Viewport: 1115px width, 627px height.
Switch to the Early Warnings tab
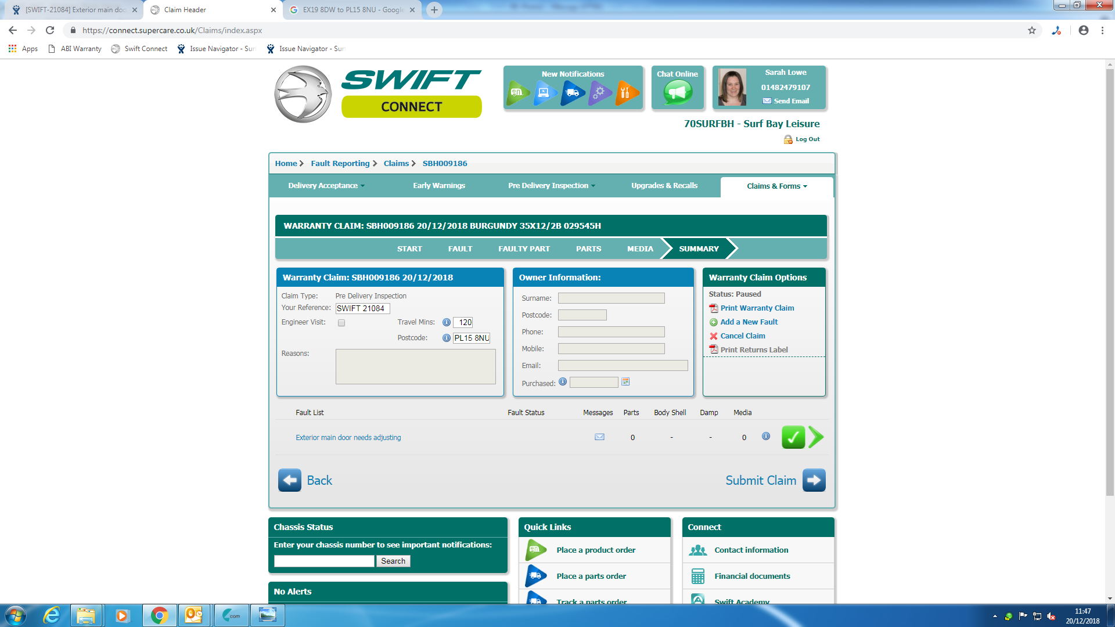(438, 186)
